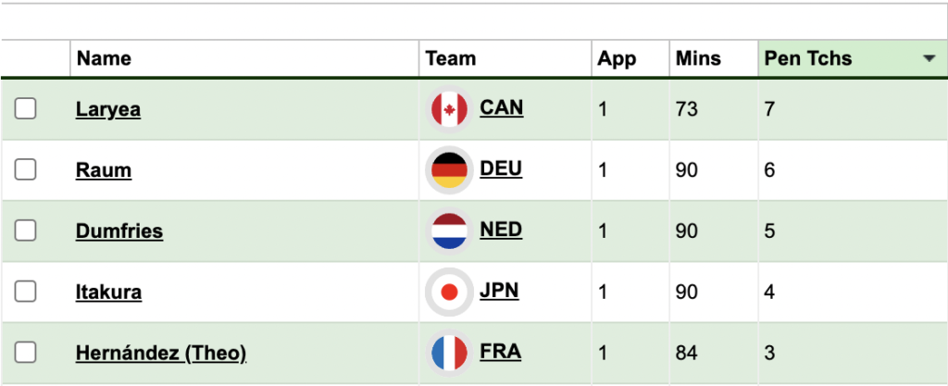Tick the checkbox for Laryea
The width and height of the screenshot is (948, 386).
(26, 109)
